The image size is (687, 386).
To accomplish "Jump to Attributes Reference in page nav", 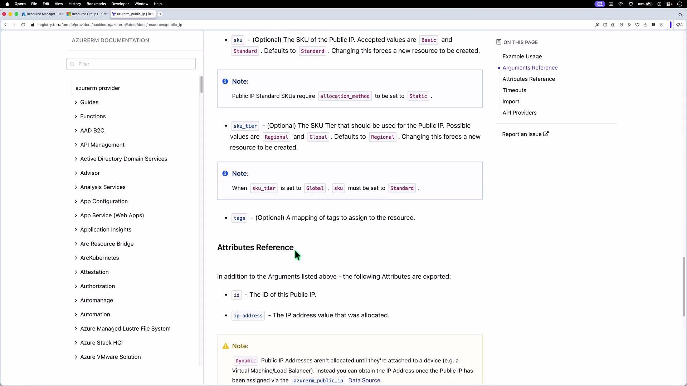I will [x=528, y=79].
